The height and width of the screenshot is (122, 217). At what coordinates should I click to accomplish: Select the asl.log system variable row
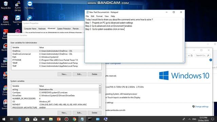[55, 89]
